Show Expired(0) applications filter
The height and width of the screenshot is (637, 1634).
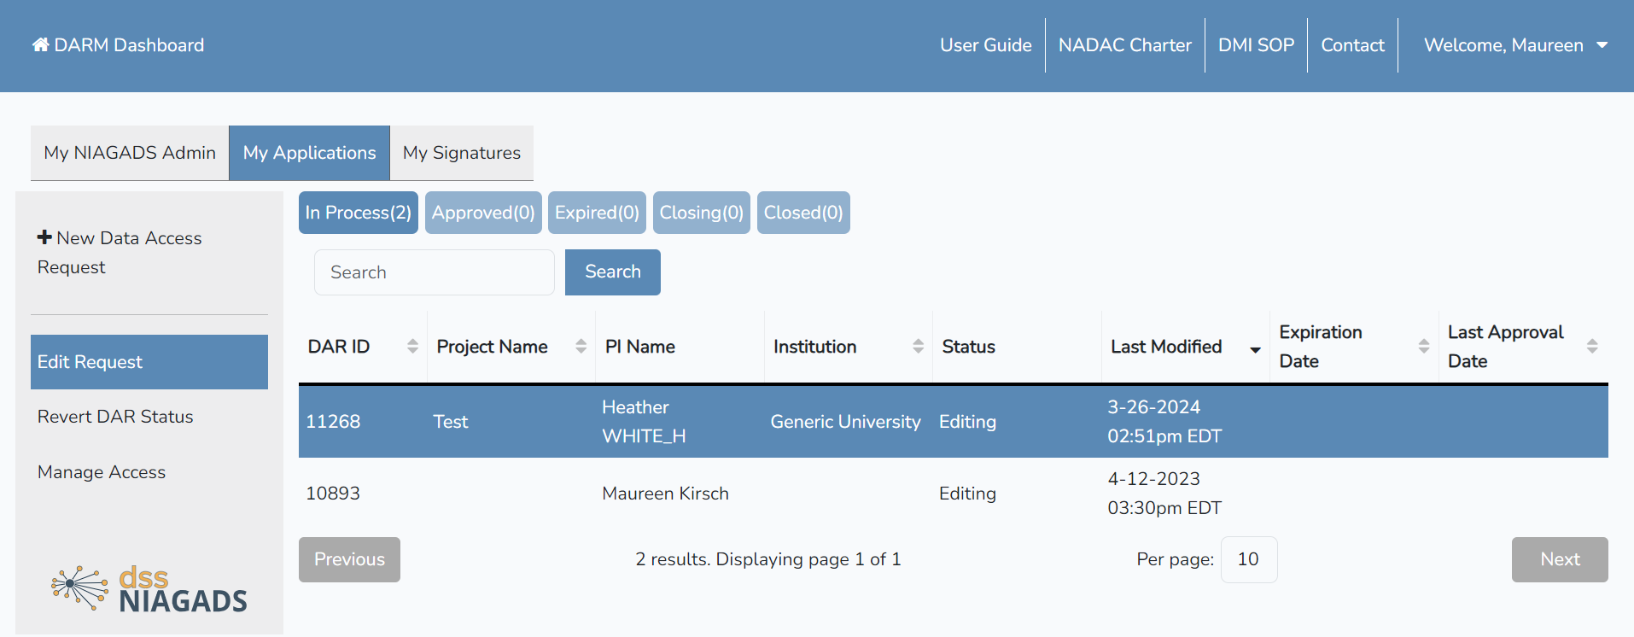(597, 213)
